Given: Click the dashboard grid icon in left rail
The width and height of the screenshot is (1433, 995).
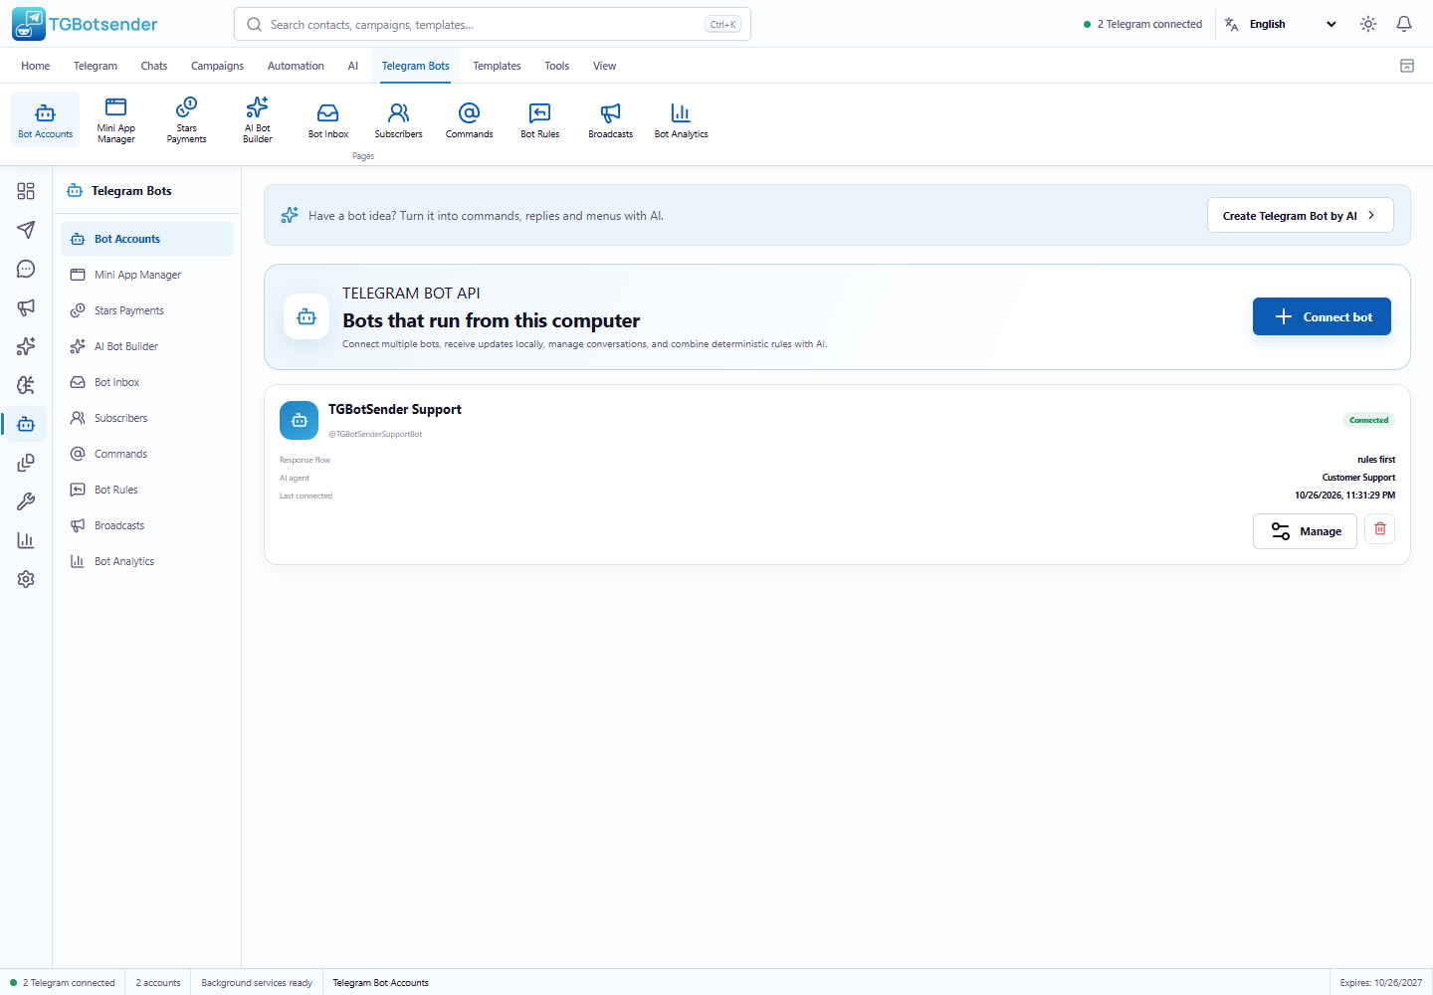Looking at the screenshot, I should pos(26,191).
